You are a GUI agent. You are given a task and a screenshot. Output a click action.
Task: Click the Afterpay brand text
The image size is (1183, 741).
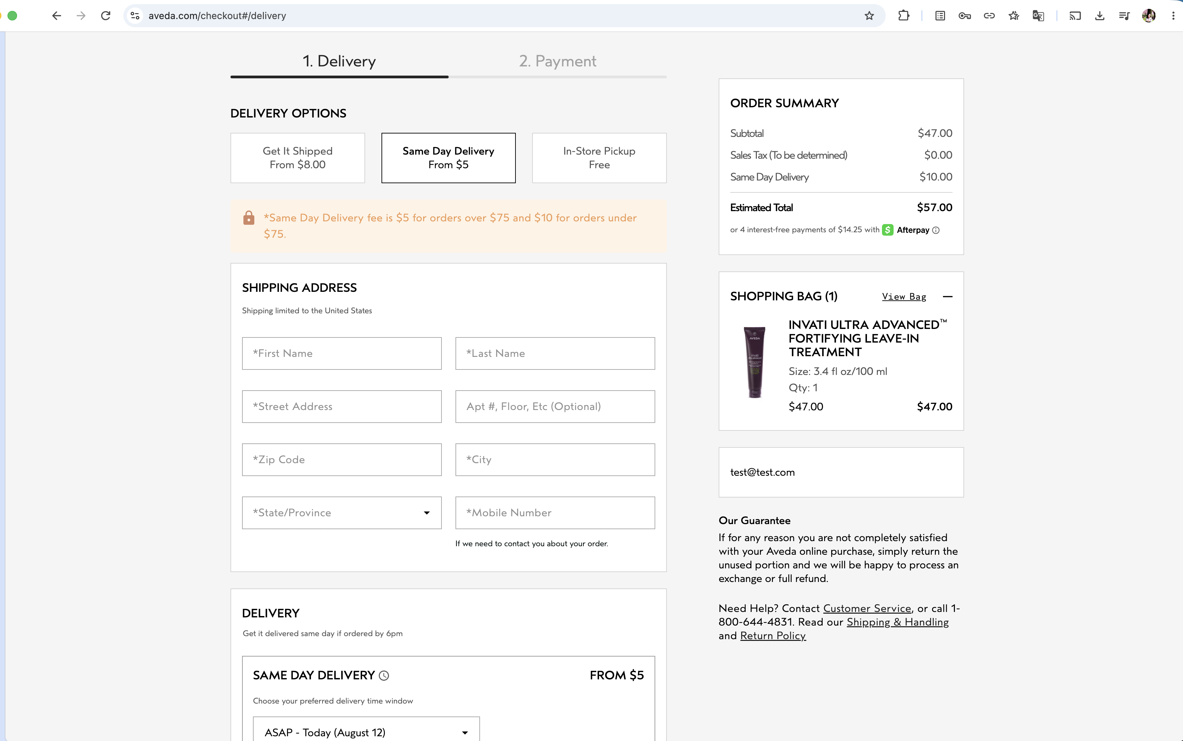(913, 230)
